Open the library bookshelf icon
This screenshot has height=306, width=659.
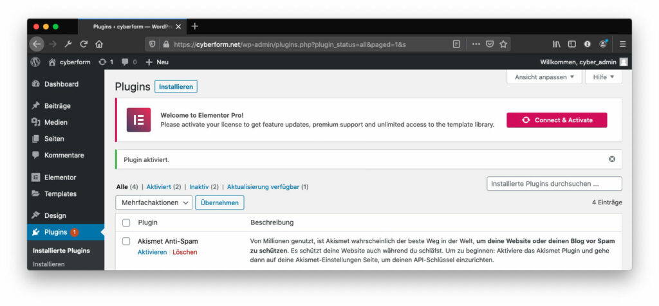point(557,44)
